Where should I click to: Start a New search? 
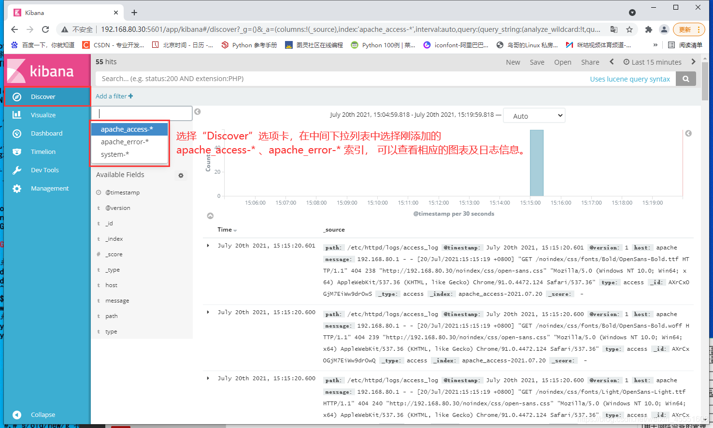coord(513,62)
